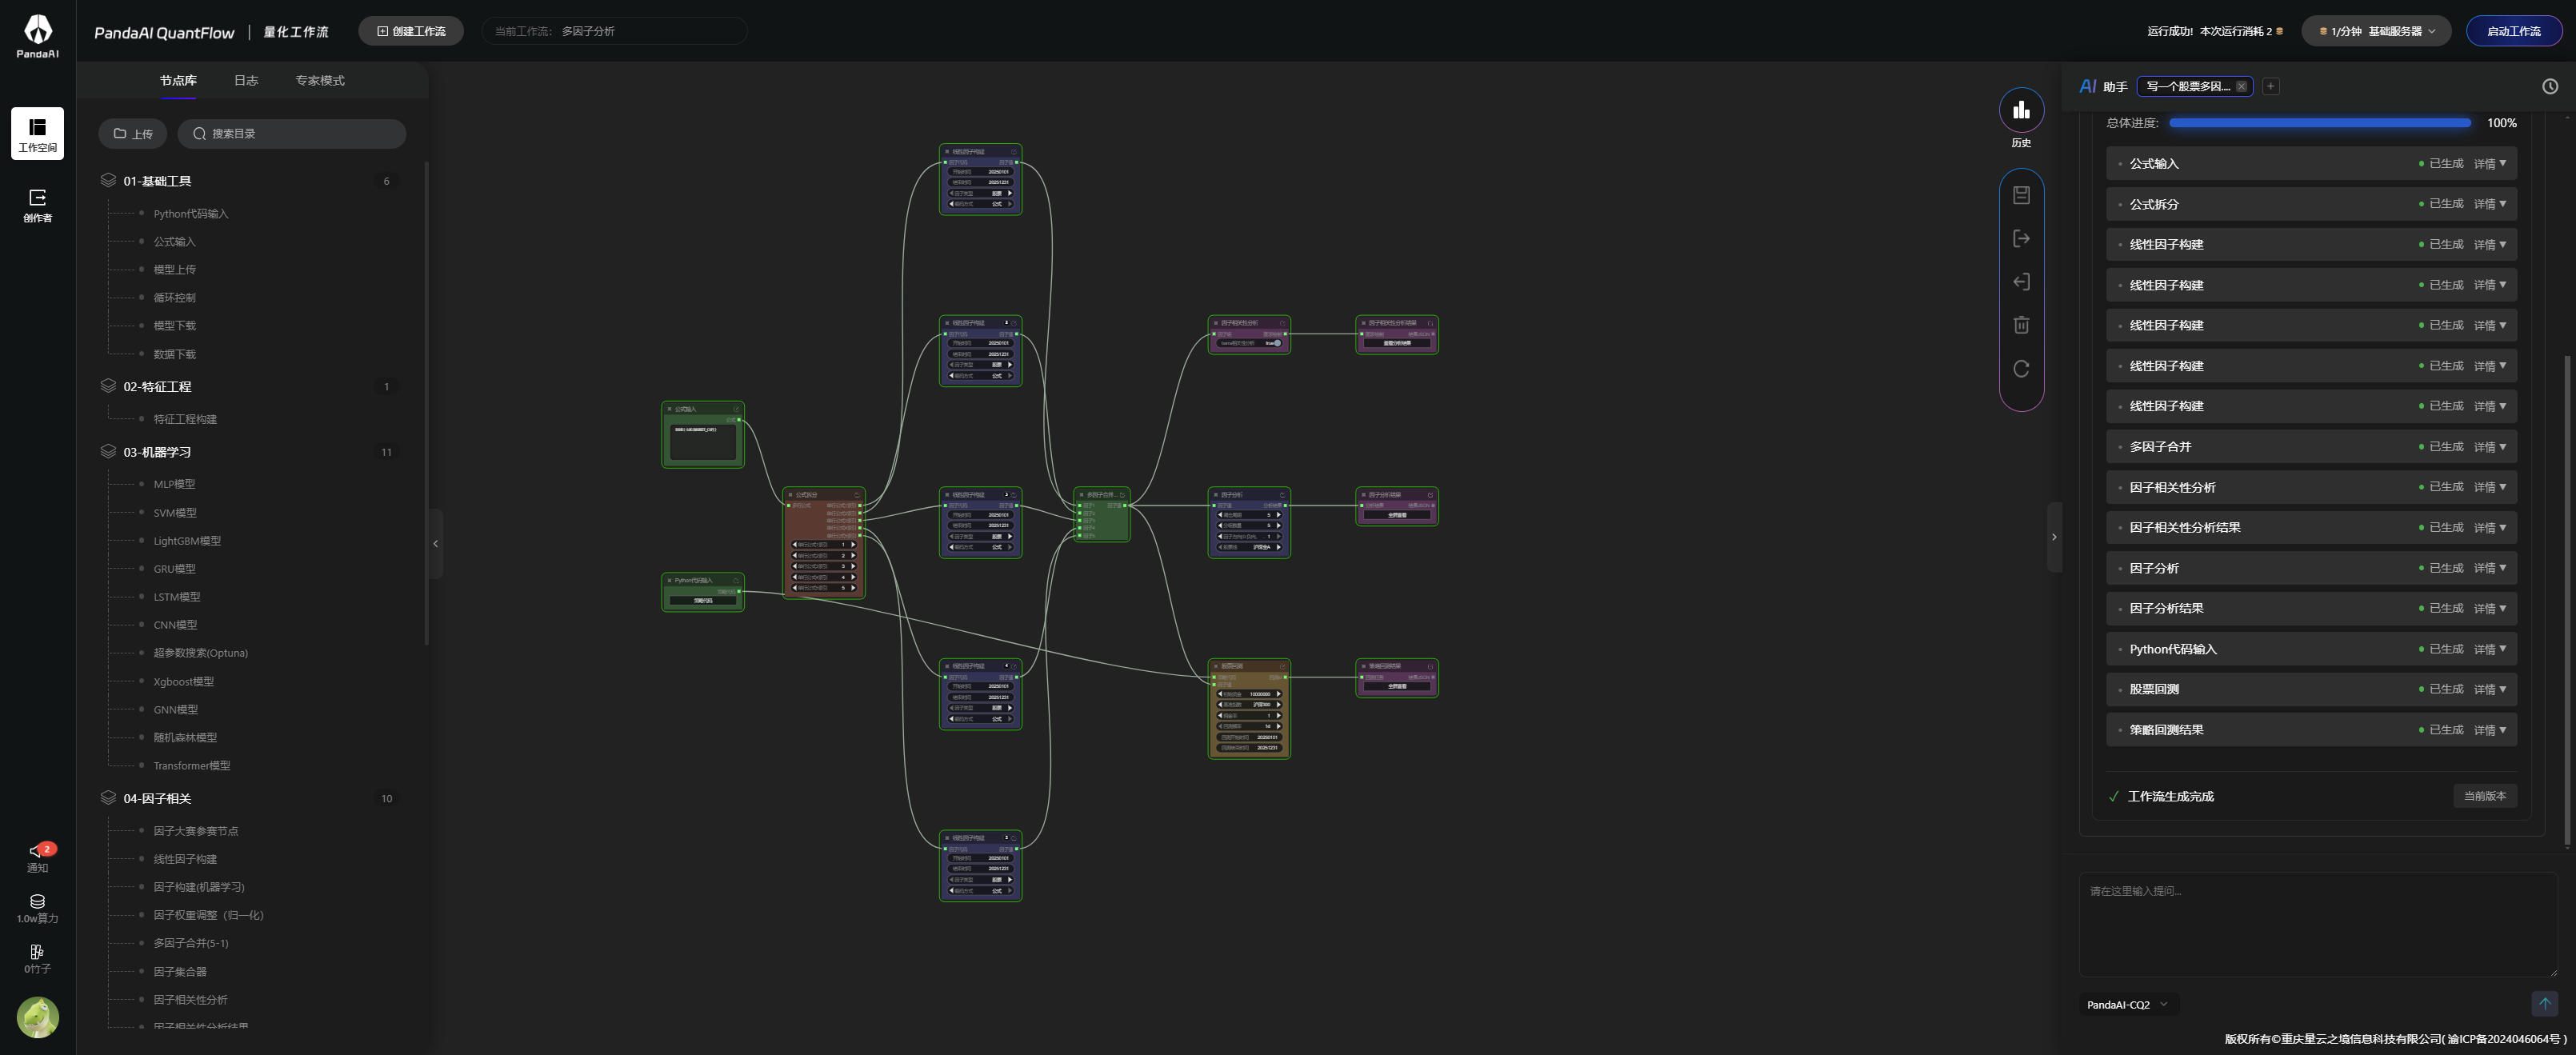Close the 写一个股票多因 chat tab
This screenshot has height=1055, width=2576.
click(2241, 87)
